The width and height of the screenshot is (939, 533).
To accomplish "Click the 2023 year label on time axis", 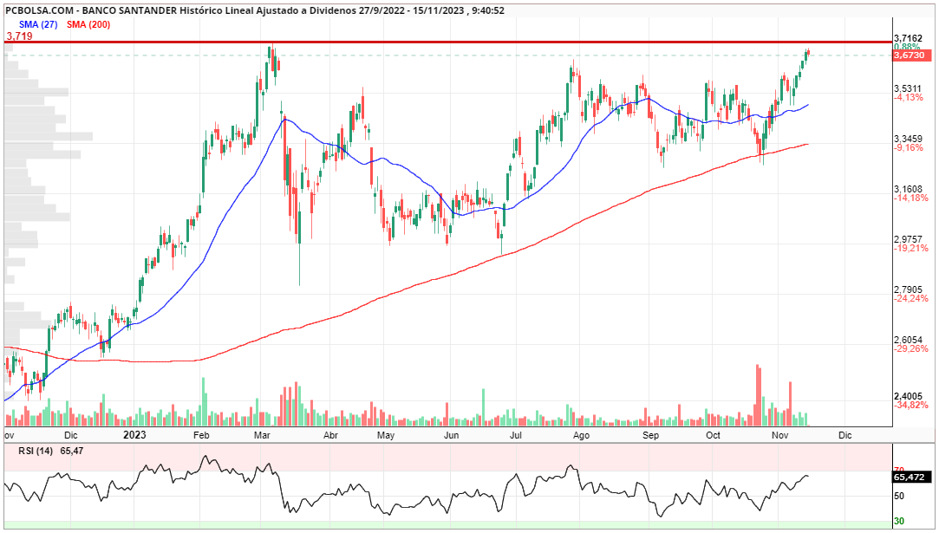I will [x=134, y=435].
